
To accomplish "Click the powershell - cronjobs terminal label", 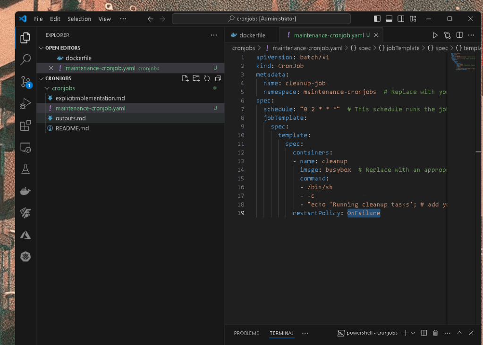I will 367,333.
